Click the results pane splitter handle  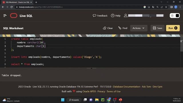[91, 68]
